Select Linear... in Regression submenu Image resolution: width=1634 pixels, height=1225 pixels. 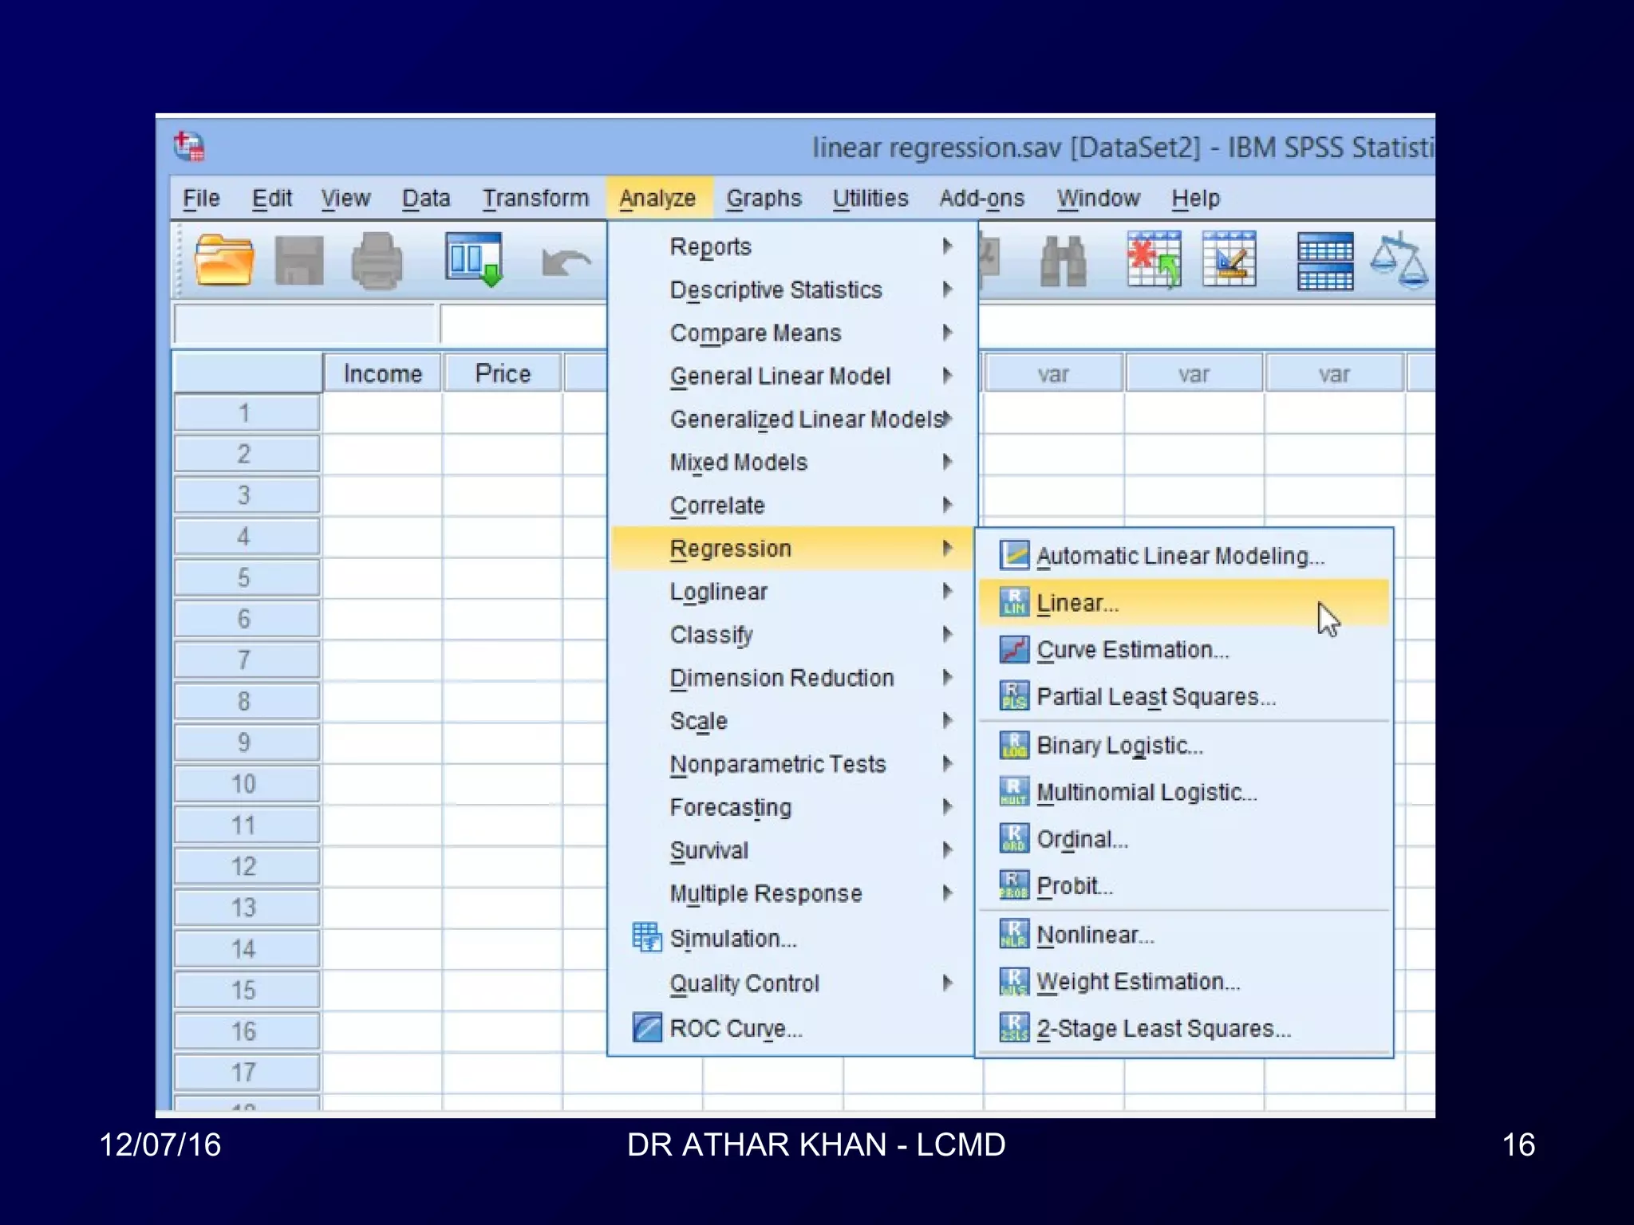(1077, 604)
